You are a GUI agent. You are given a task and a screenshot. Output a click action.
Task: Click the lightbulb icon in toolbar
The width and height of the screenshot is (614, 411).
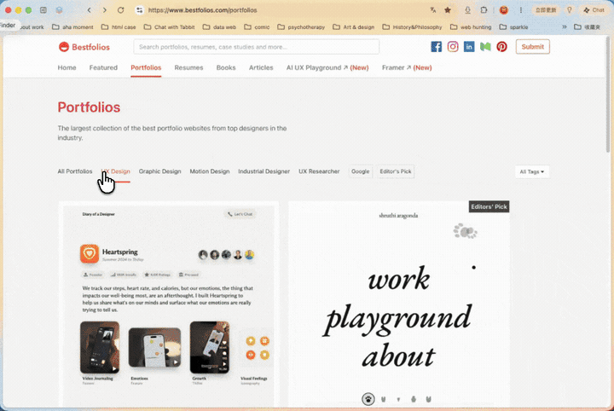tap(570, 10)
